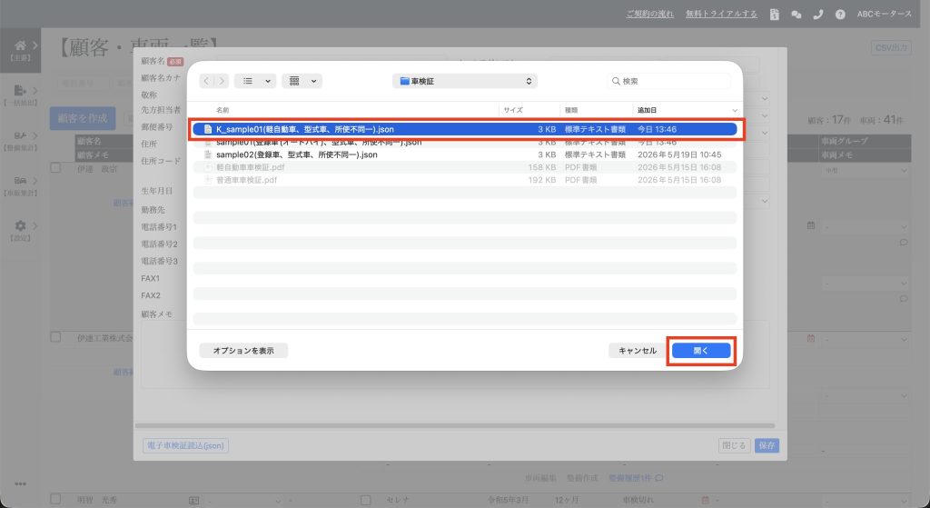Screen dimensions: 930x508
Task: Tick the checkbox beside 伊達 政宗
Action: click(x=55, y=168)
